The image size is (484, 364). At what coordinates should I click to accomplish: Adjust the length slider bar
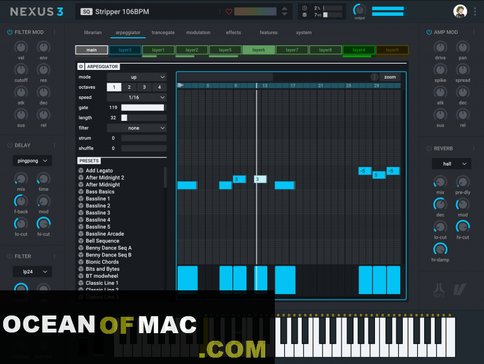click(144, 118)
